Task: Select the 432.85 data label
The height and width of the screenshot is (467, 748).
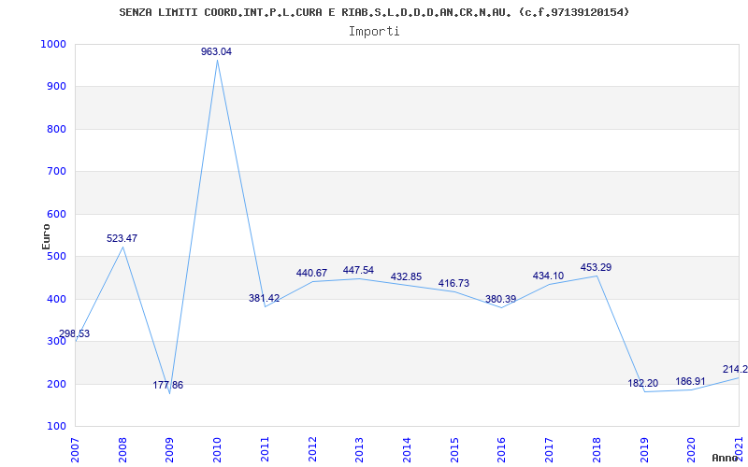Action: point(406,277)
